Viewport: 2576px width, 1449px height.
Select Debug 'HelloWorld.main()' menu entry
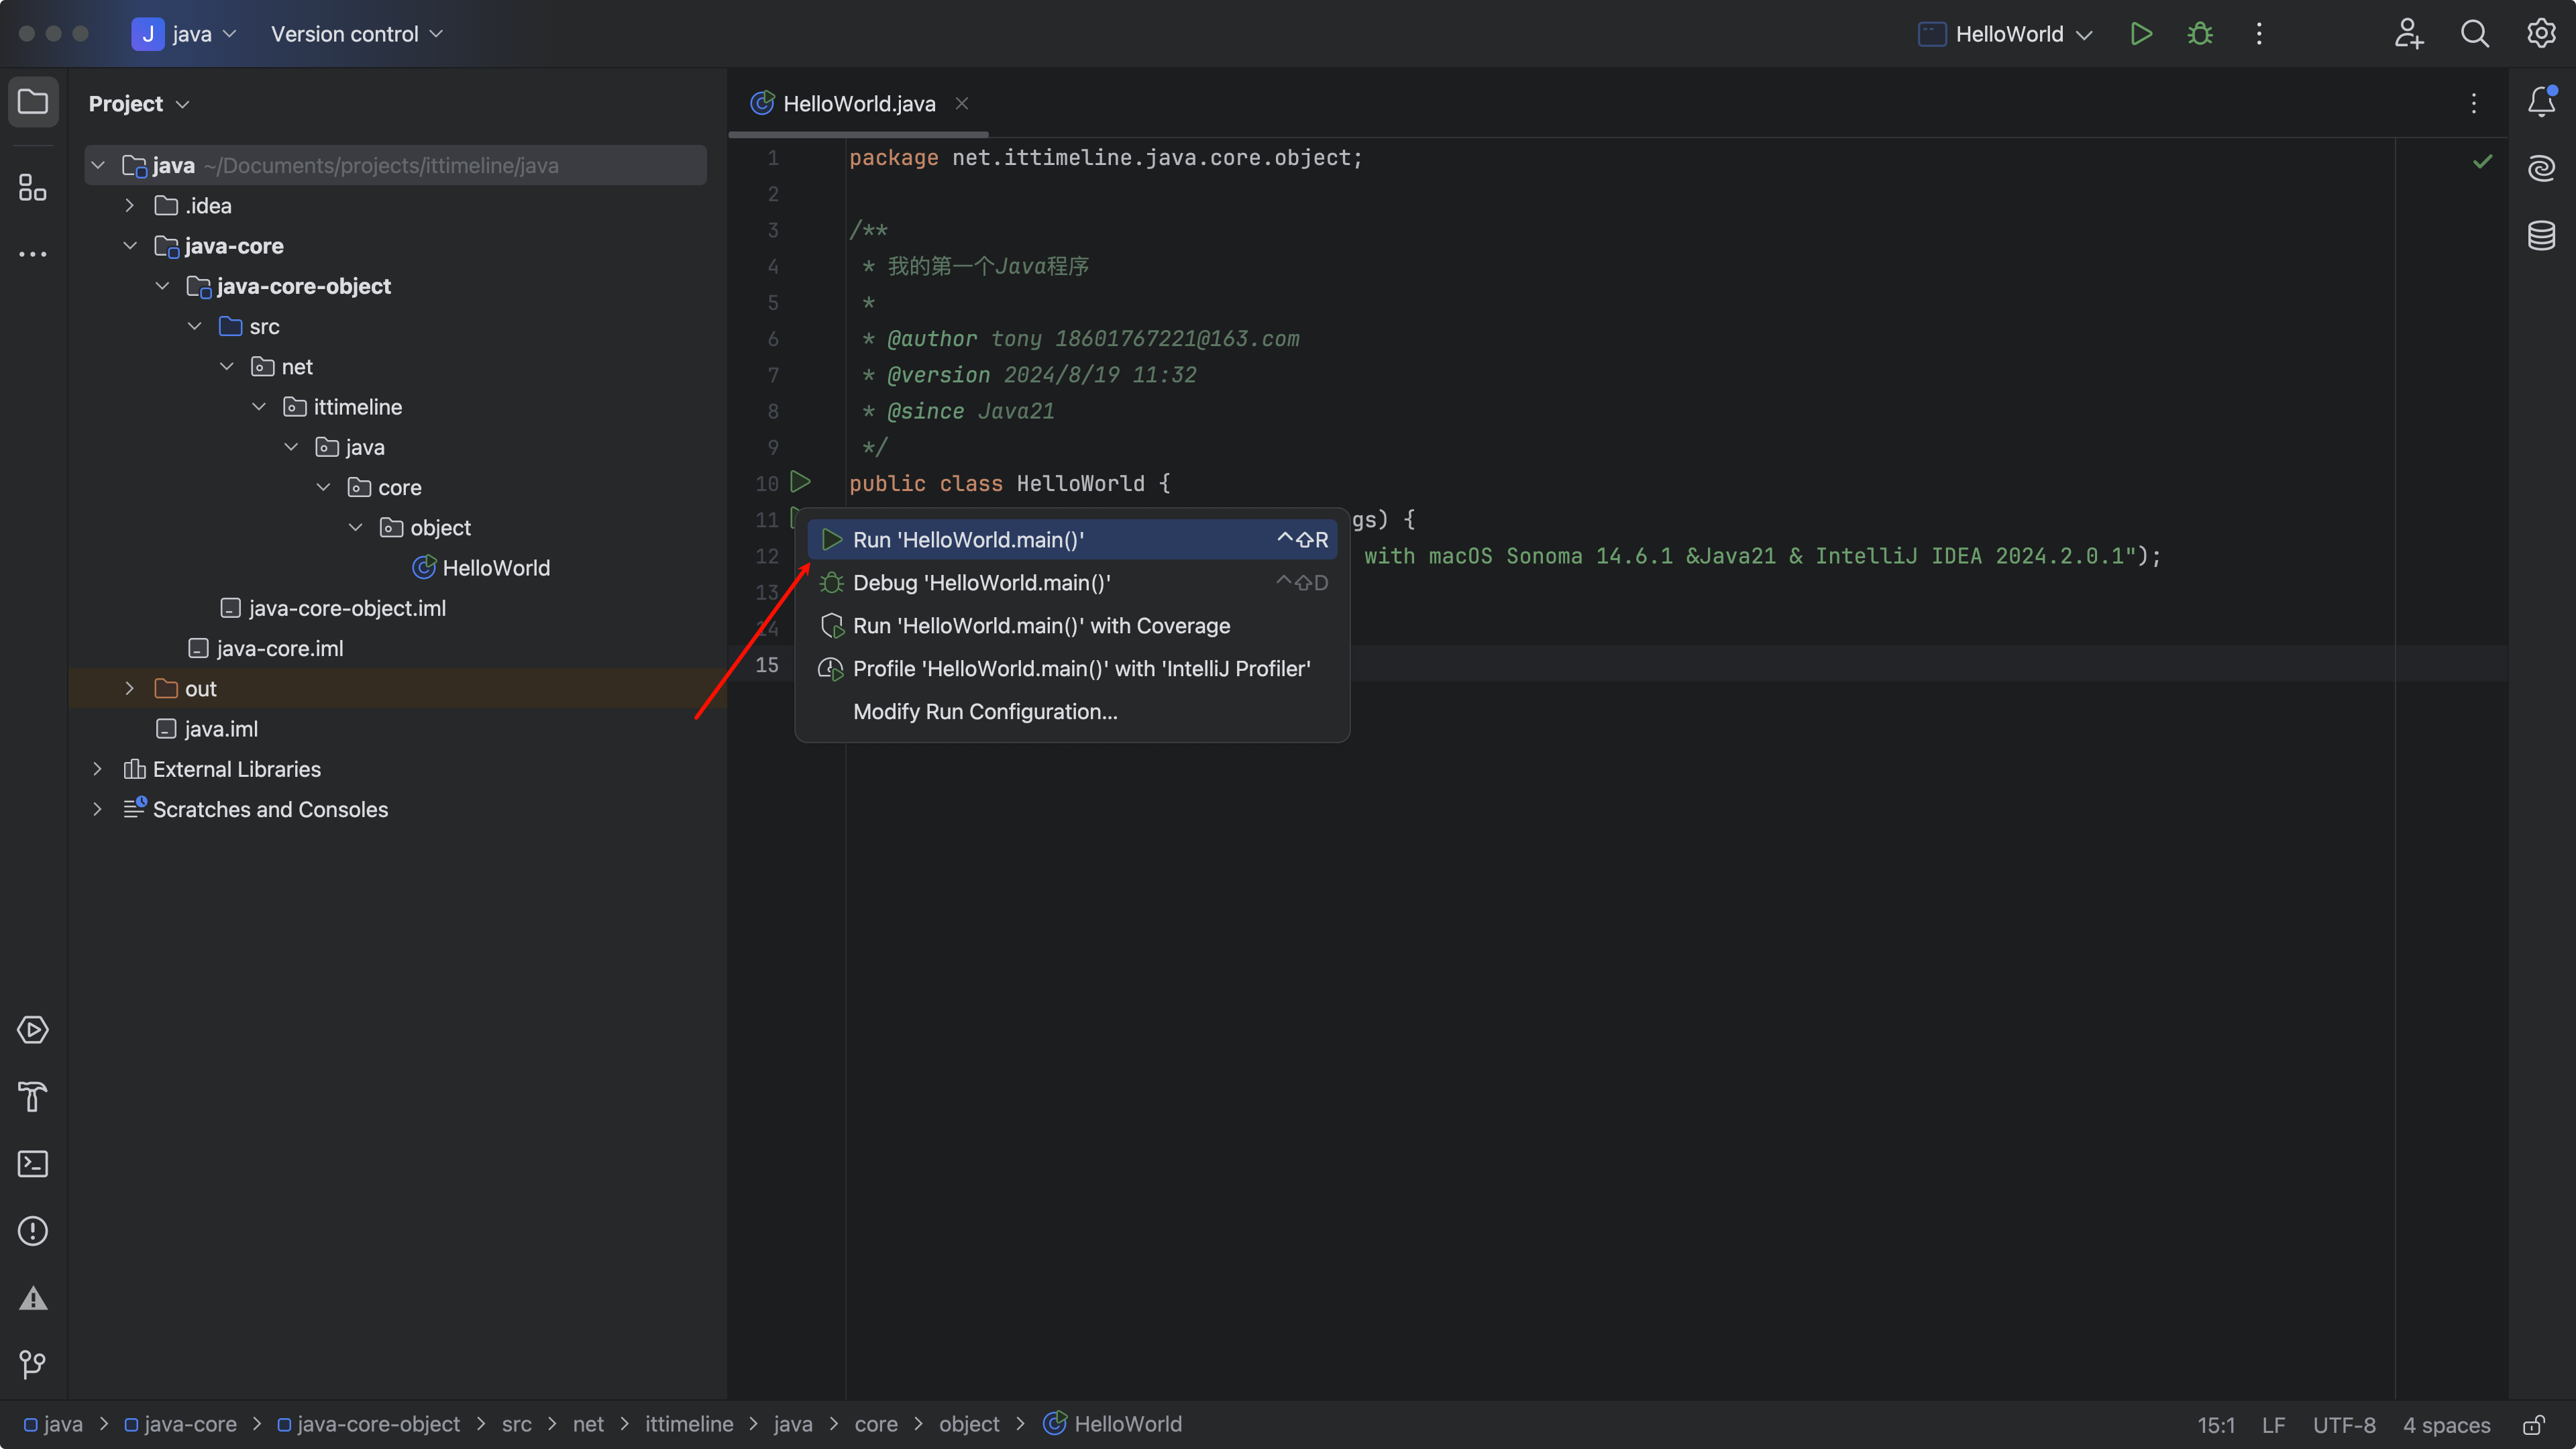pos(981,583)
